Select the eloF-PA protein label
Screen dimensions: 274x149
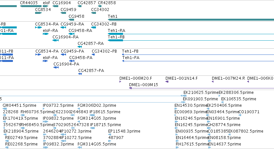(x=50, y=58)
